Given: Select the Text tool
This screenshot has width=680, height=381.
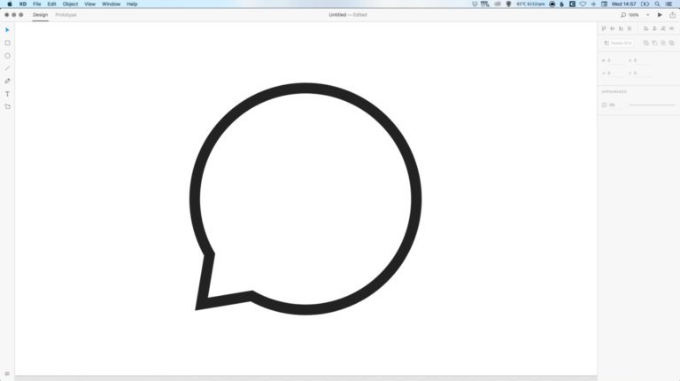Looking at the screenshot, I should (x=7, y=94).
